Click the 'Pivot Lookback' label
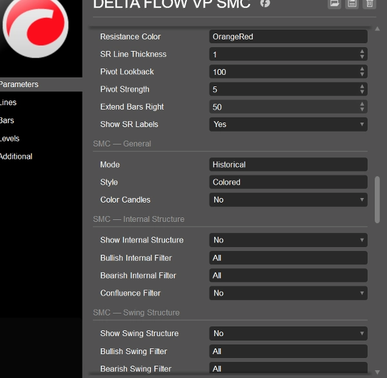 coord(127,72)
